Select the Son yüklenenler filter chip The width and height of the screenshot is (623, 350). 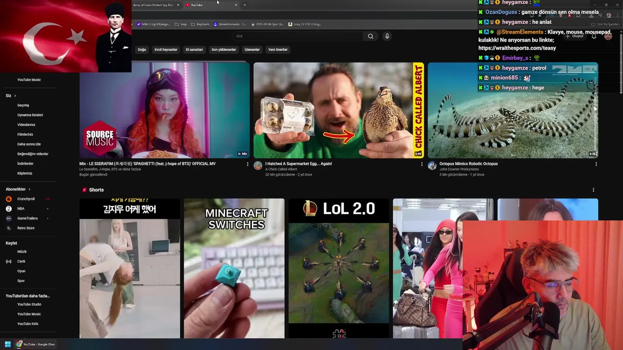coord(224,50)
